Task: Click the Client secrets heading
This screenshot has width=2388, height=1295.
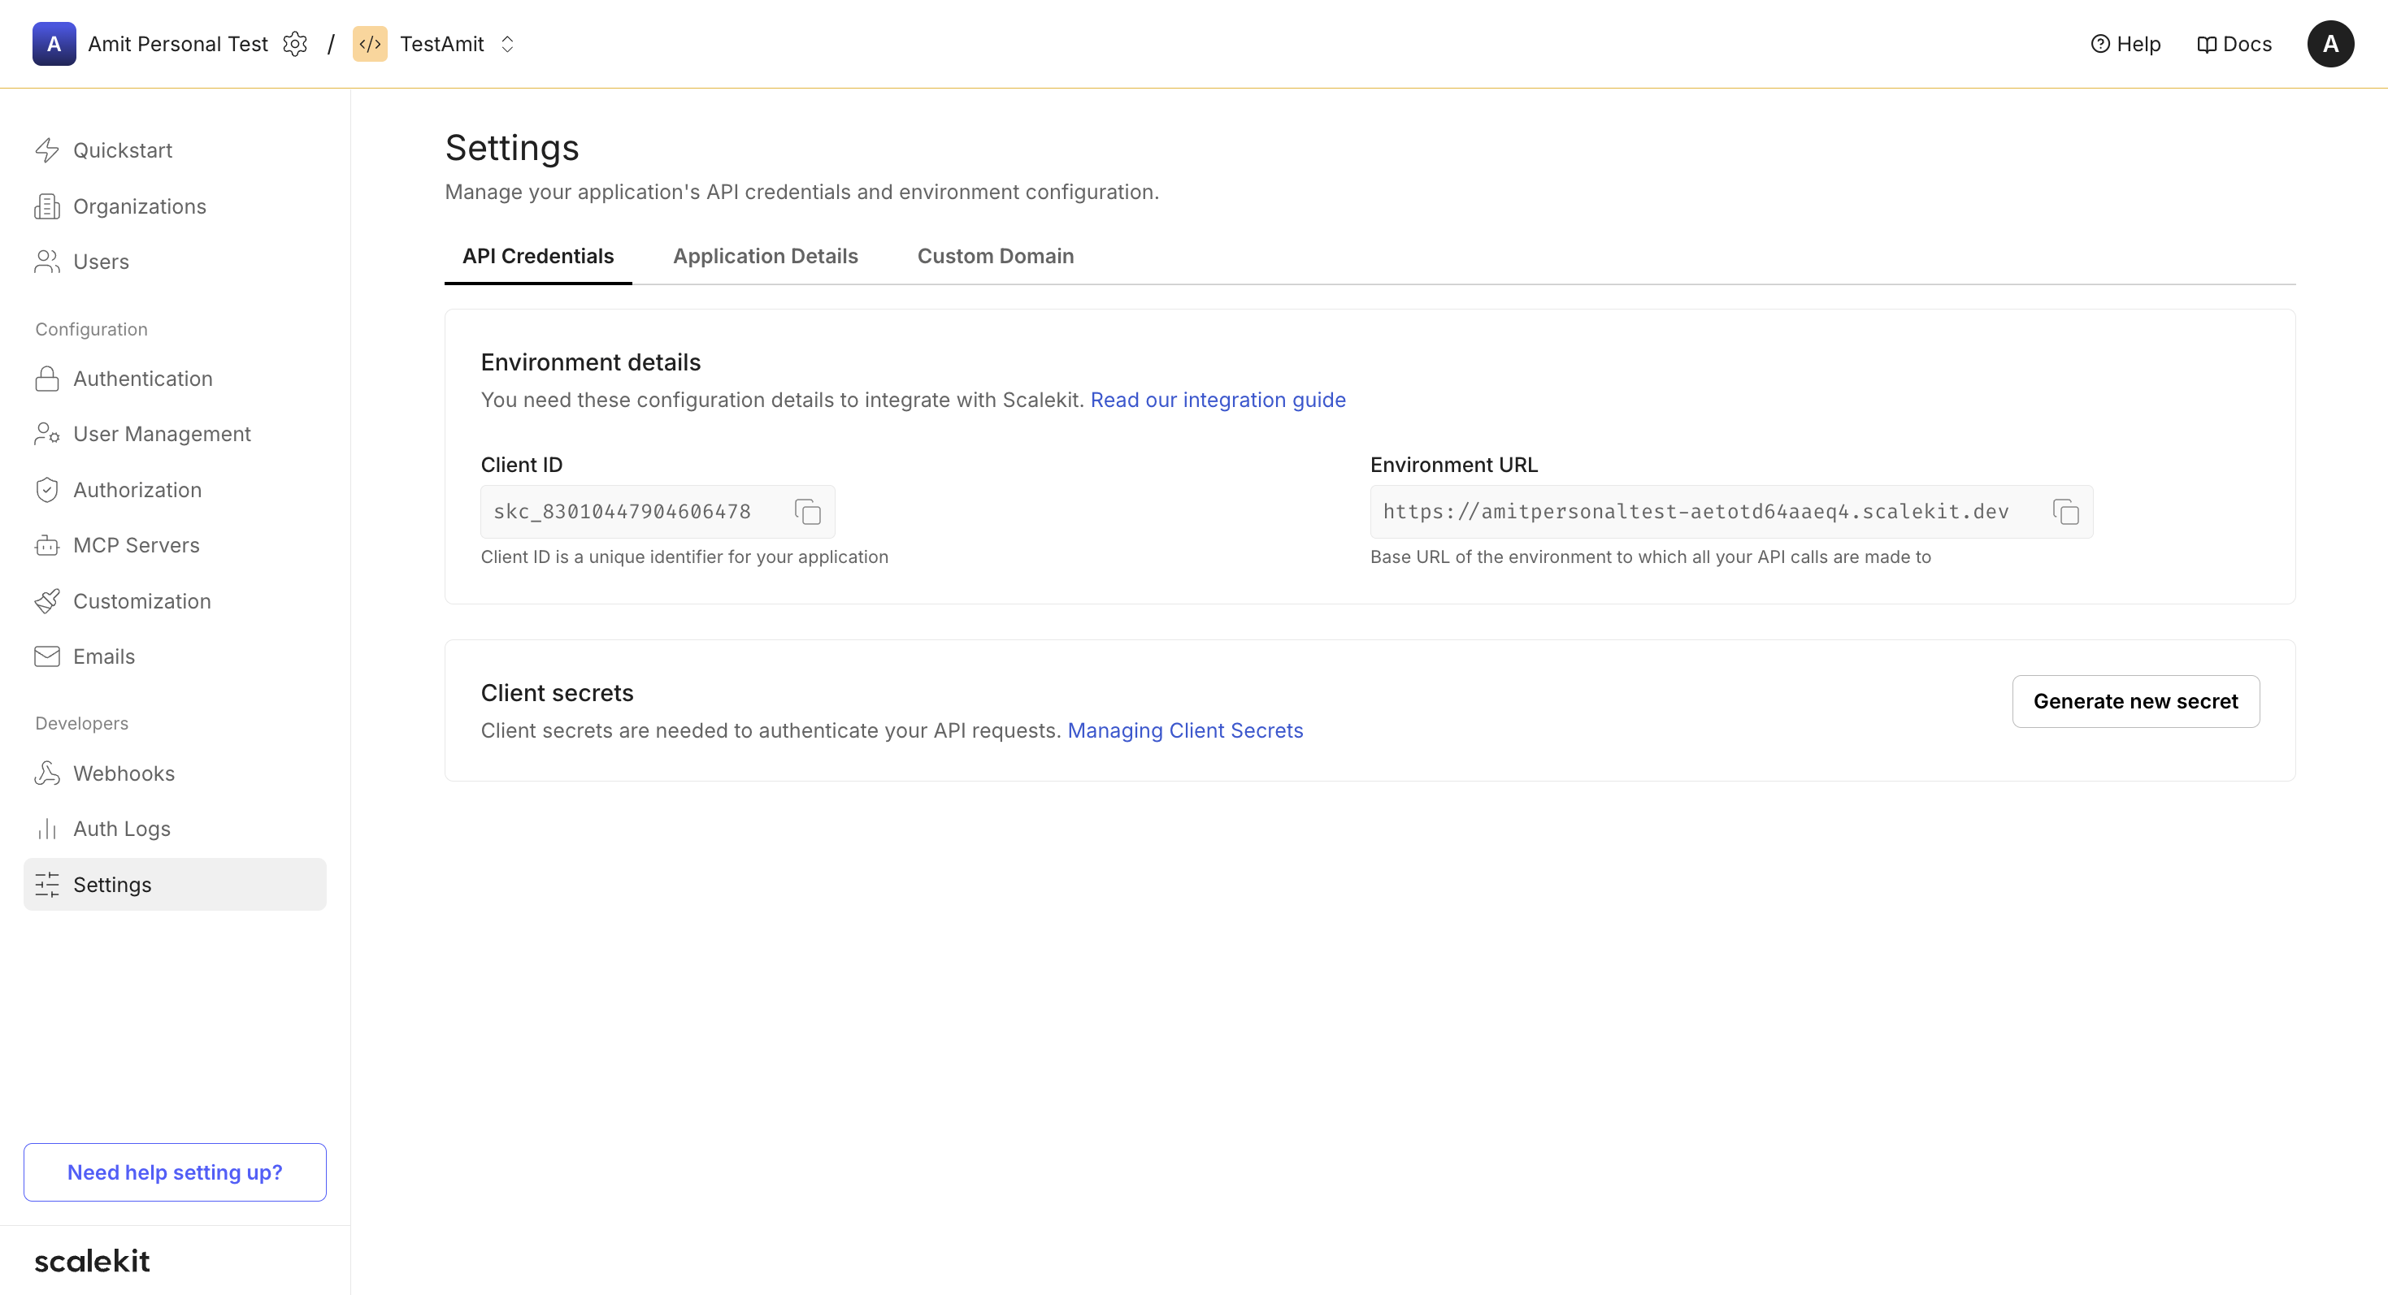Action: point(557,692)
